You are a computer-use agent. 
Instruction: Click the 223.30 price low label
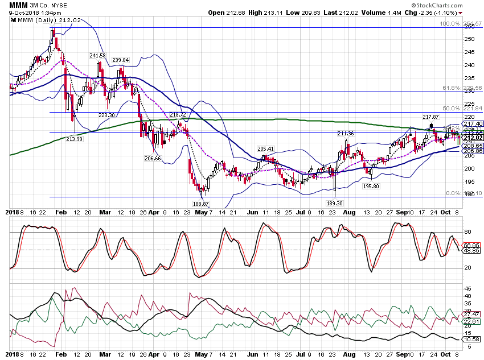(107, 115)
